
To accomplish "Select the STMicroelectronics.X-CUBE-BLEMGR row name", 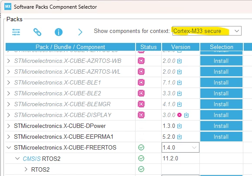I will click(63, 104).
